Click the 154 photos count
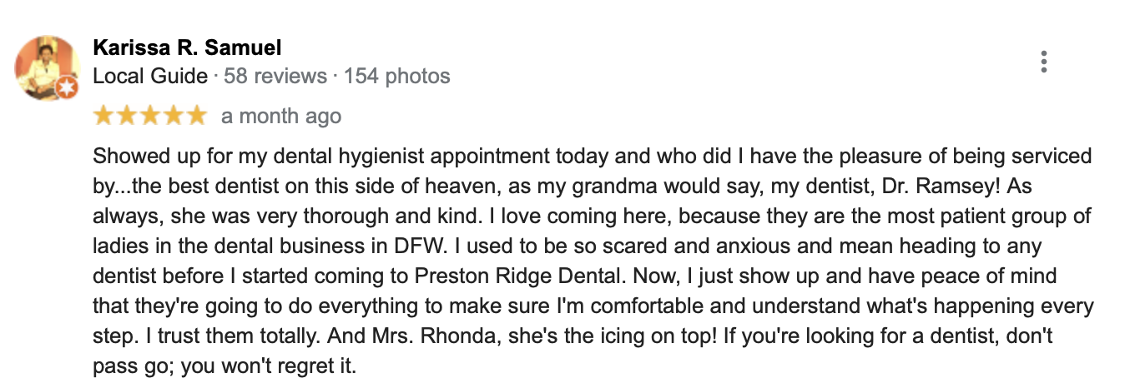1125x383 pixels. coord(397,77)
